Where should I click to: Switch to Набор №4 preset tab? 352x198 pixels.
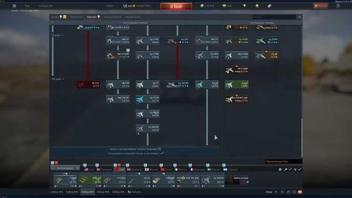tap(103, 192)
